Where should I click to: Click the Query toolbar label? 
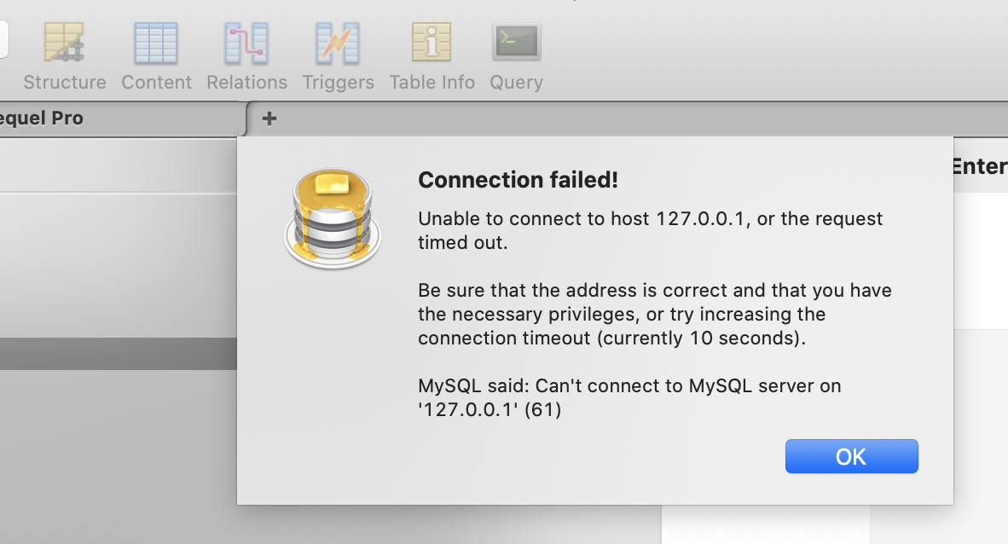tap(516, 83)
